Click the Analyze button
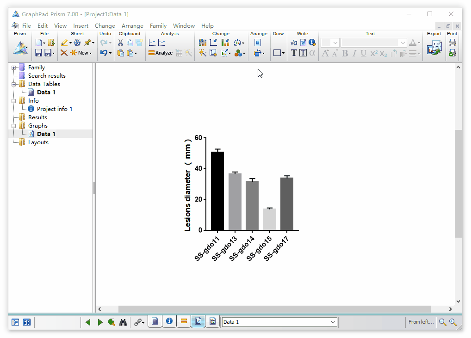 point(161,53)
